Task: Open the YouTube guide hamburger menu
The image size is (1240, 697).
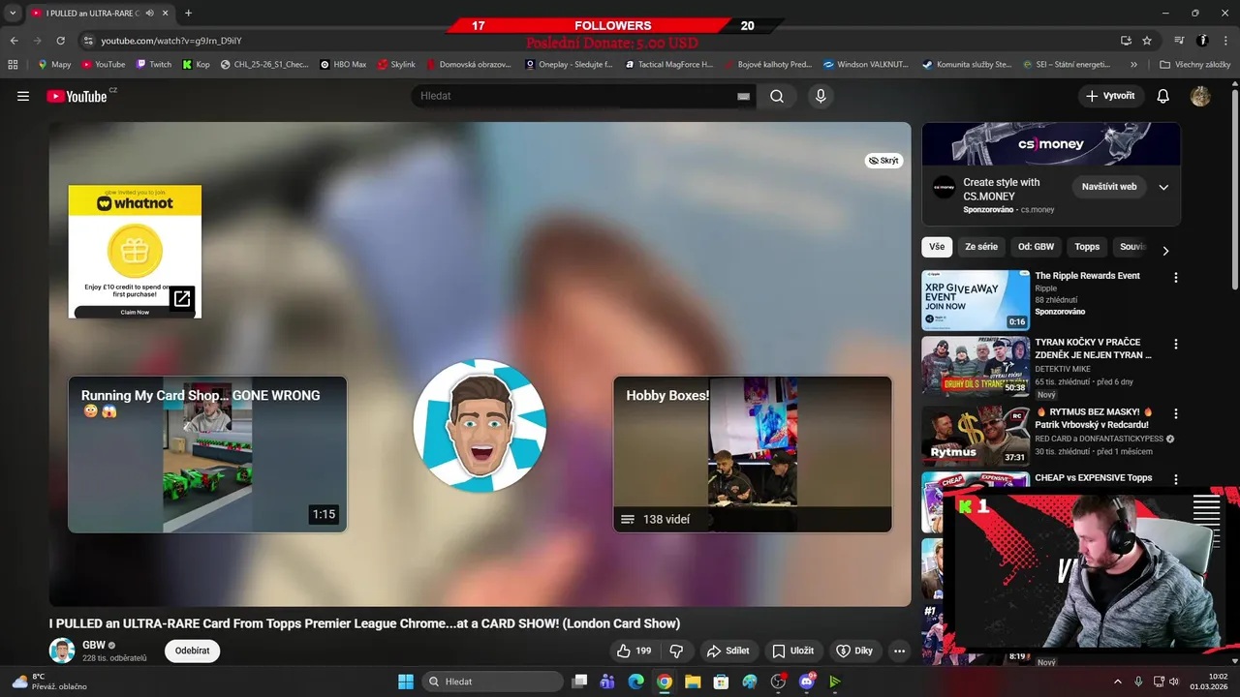Action: [x=23, y=96]
